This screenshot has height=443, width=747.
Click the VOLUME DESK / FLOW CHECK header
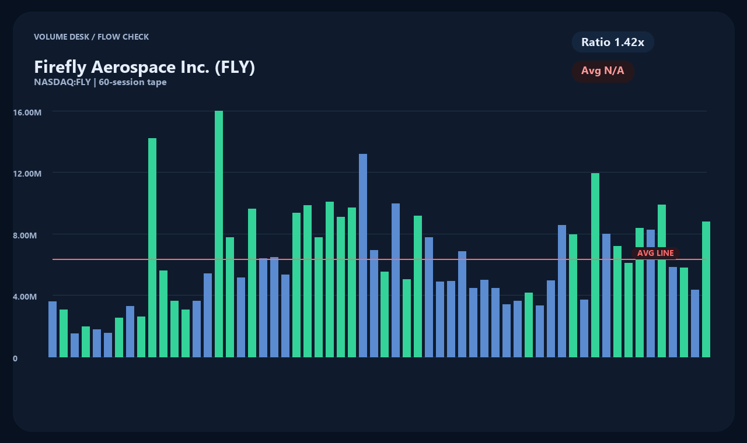(92, 37)
